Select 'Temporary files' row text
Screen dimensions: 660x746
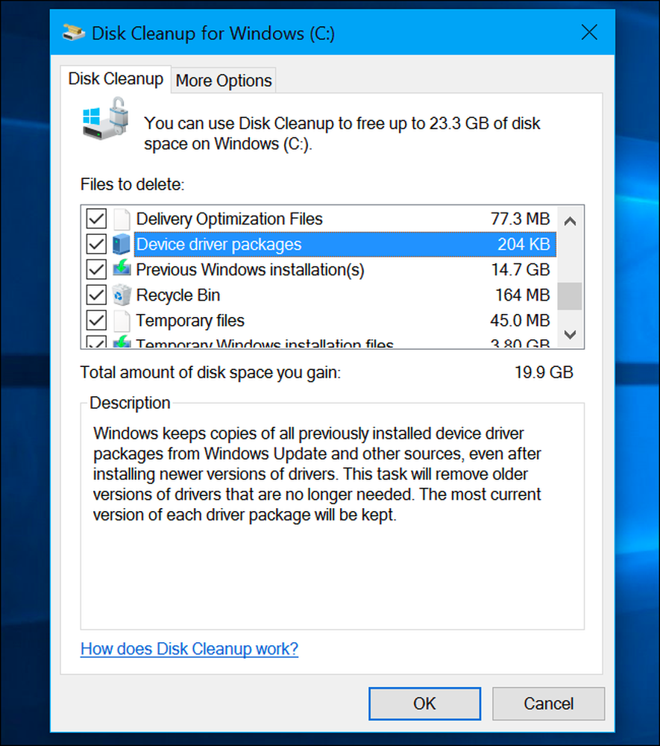coord(190,321)
